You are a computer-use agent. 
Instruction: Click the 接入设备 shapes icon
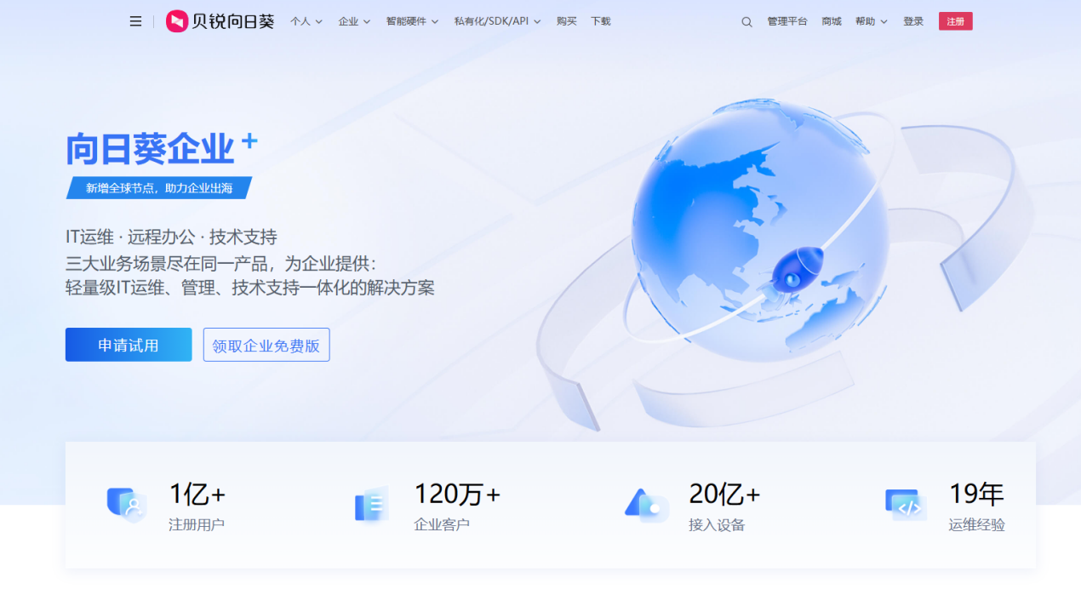coord(646,504)
